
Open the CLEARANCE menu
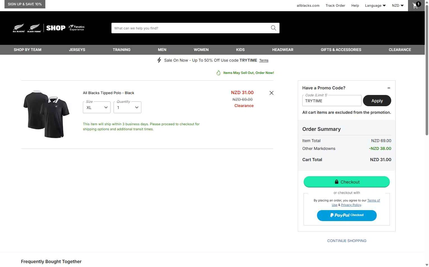(400, 50)
